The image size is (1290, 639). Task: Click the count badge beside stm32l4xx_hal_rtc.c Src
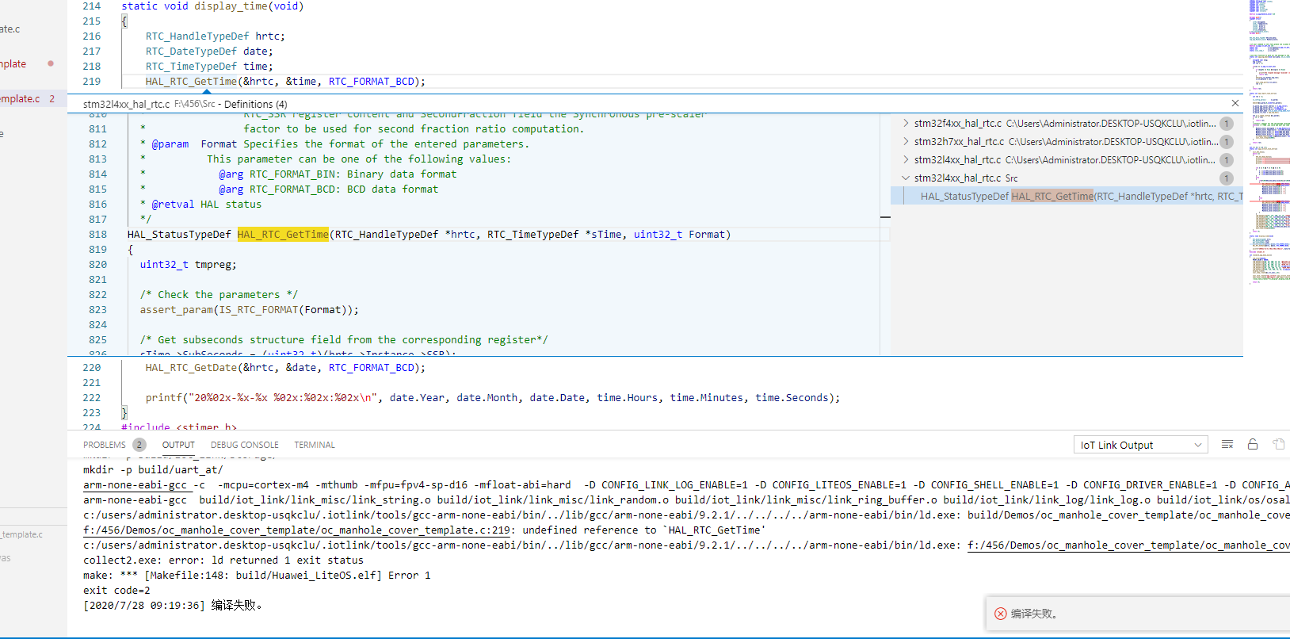tap(1227, 178)
